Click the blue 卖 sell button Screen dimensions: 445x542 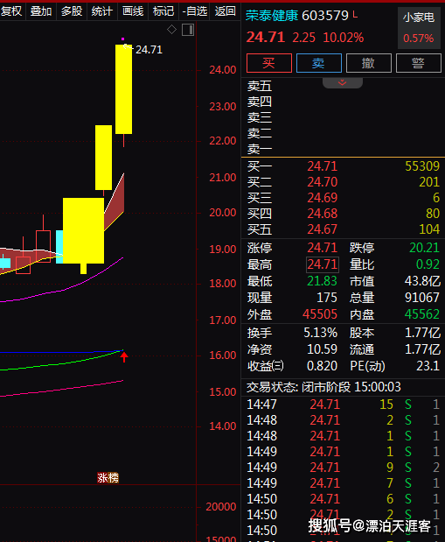[x=319, y=63]
